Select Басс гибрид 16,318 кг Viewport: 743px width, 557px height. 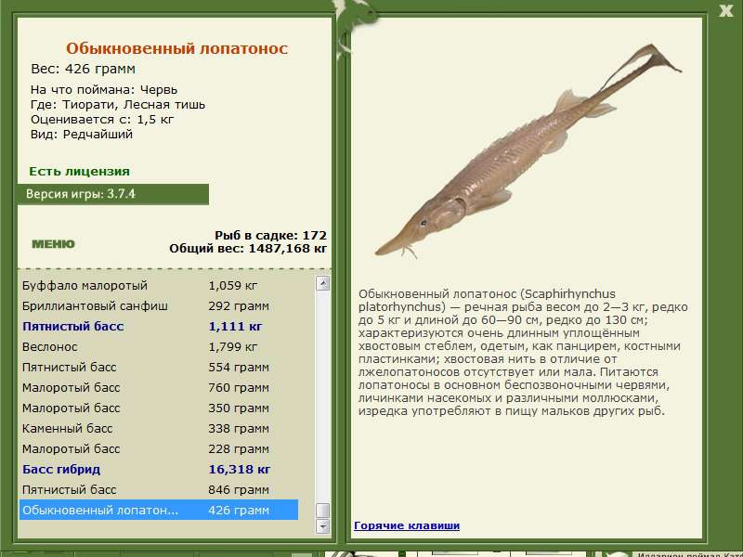click(159, 470)
